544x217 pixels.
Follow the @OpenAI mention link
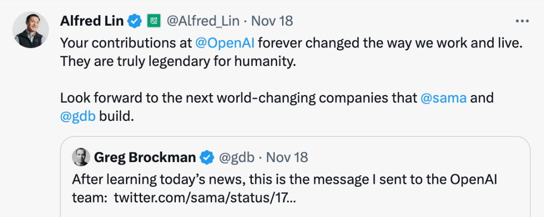225,43
